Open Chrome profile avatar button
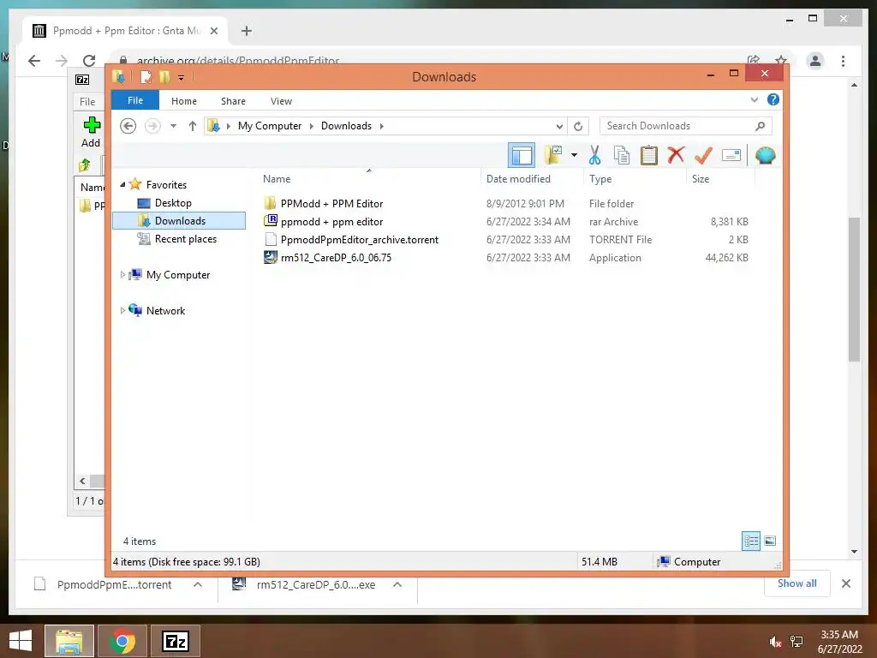This screenshot has width=877, height=658. pos(815,61)
